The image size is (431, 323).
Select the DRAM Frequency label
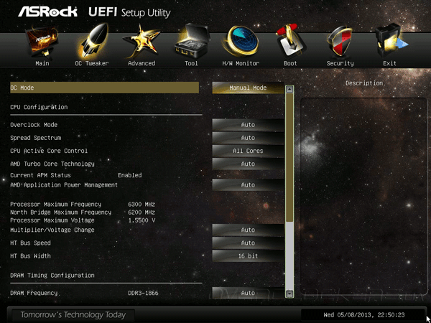click(x=34, y=293)
